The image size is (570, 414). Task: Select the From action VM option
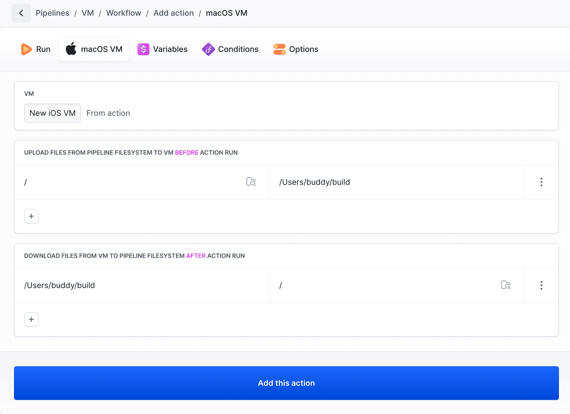click(108, 113)
